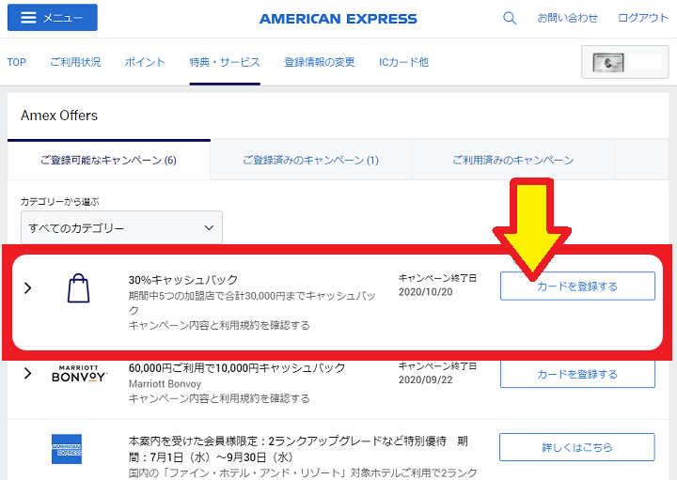Image resolution: width=677 pixels, height=480 pixels.
Task: Open the メニュー hamburger button
Action: 53,18
